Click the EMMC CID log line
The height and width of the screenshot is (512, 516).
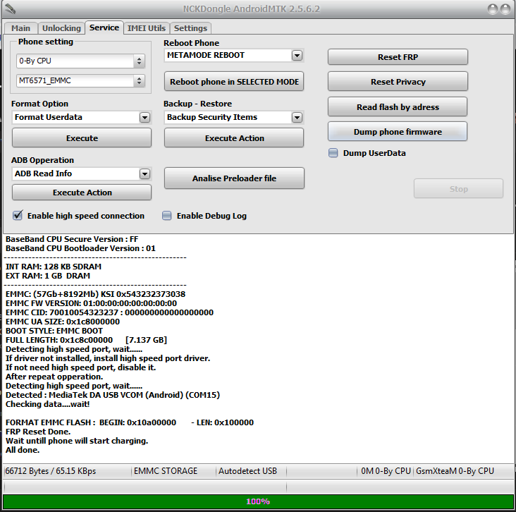pyautogui.click(x=109, y=312)
